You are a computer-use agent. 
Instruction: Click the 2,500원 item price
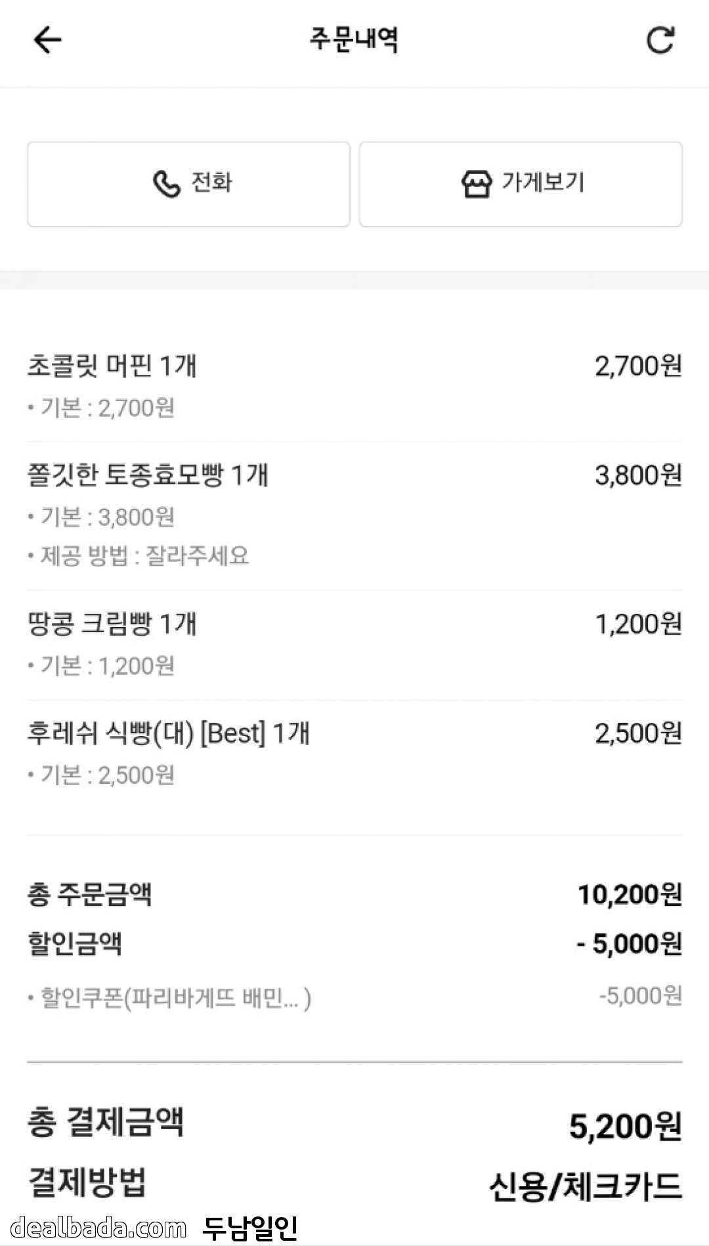coord(638,733)
